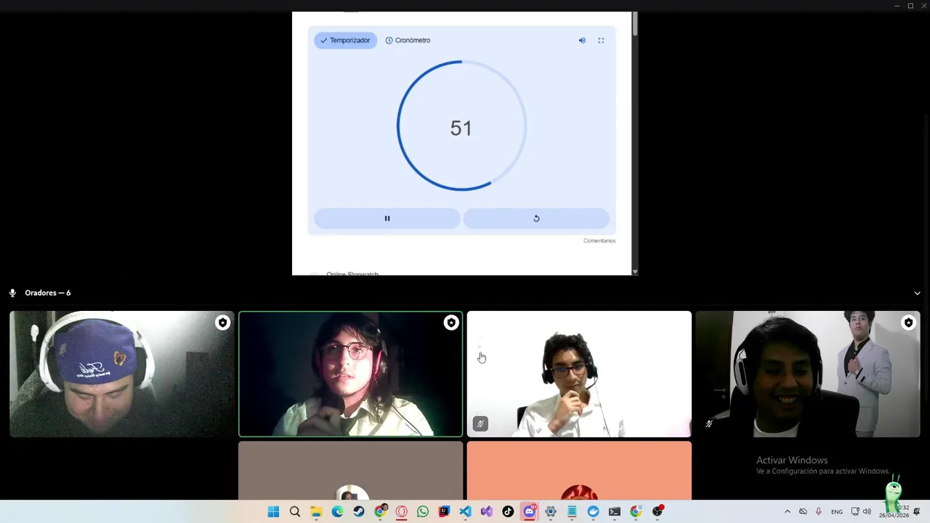930x523 pixels.
Task: Click the shared screen's vertical scrollbar
Action: 635,23
